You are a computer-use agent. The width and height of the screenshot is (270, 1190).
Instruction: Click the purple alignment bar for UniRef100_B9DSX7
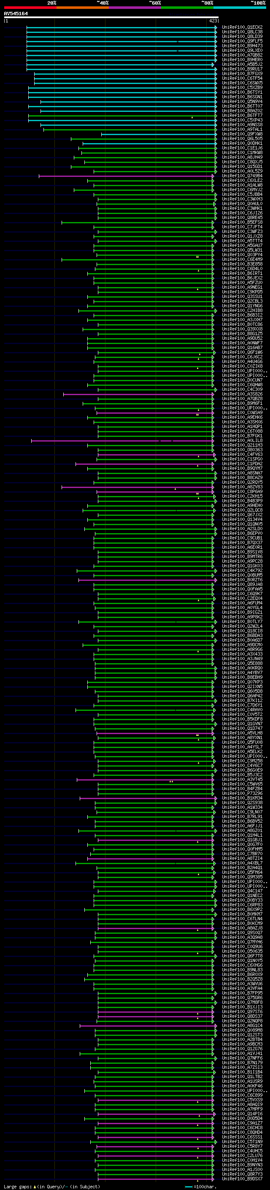(156, 1179)
